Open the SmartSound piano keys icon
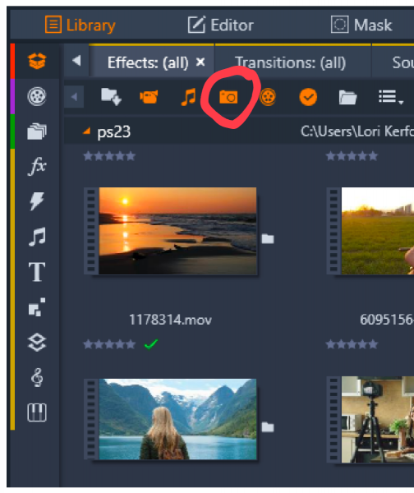Image resolution: width=414 pixels, height=493 pixels. click(37, 412)
